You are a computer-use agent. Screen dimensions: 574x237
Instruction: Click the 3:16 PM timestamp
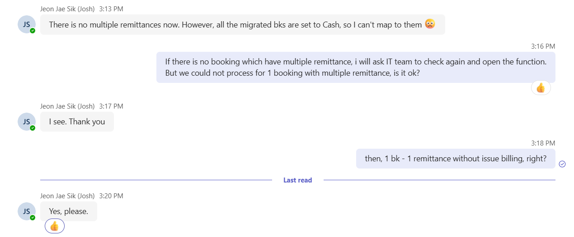click(x=543, y=46)
